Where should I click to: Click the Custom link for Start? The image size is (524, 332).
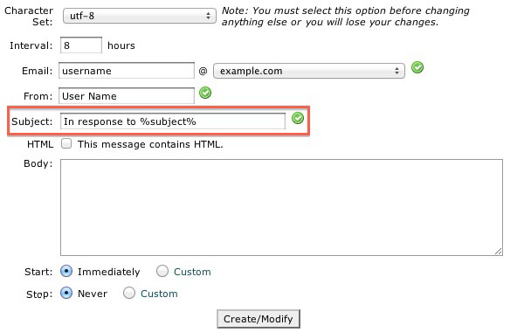tap(192, 272)
